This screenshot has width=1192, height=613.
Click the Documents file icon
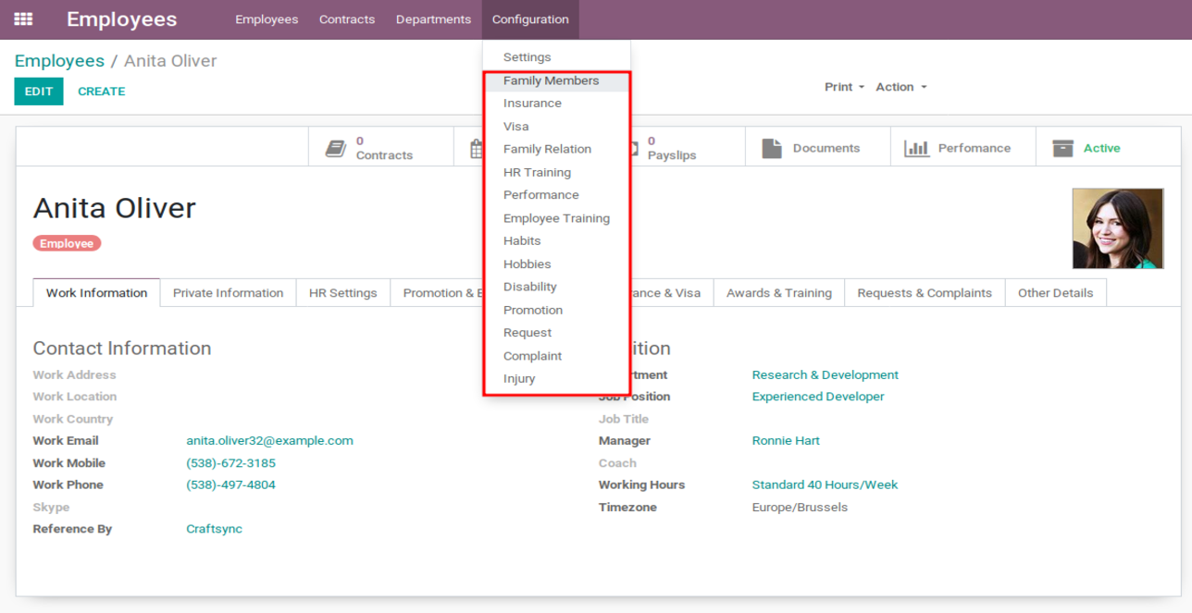tap(771, 148)
